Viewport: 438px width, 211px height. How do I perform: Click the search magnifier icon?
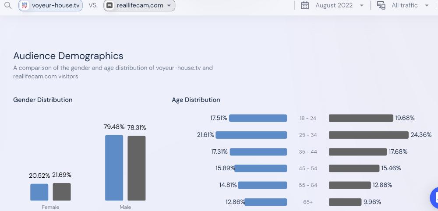point(8,6)
